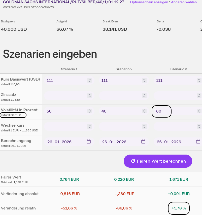Focus Szenario 3 Volatilität field showing 60
202x215 pixels.
(x=161, y=111)
